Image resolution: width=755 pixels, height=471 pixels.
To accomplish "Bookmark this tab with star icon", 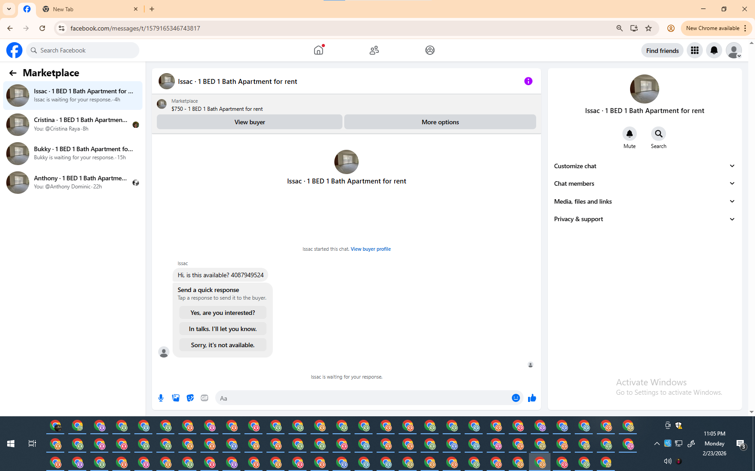I will tap(648, 28).
